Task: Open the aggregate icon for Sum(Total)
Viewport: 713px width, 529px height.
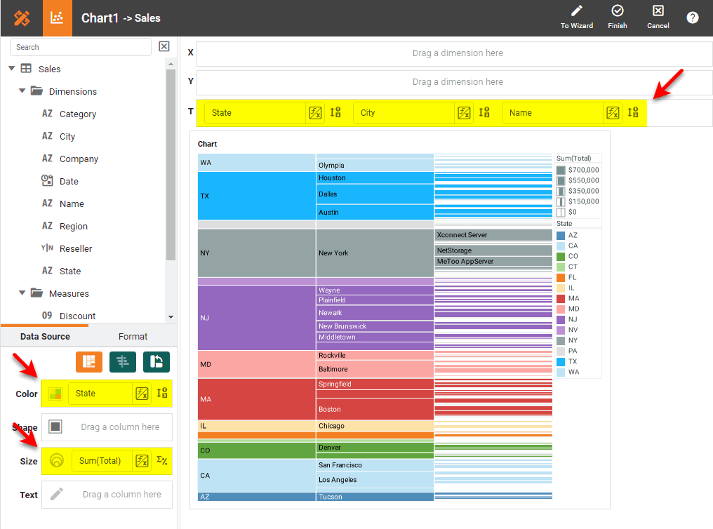Action: coord(162,461)
